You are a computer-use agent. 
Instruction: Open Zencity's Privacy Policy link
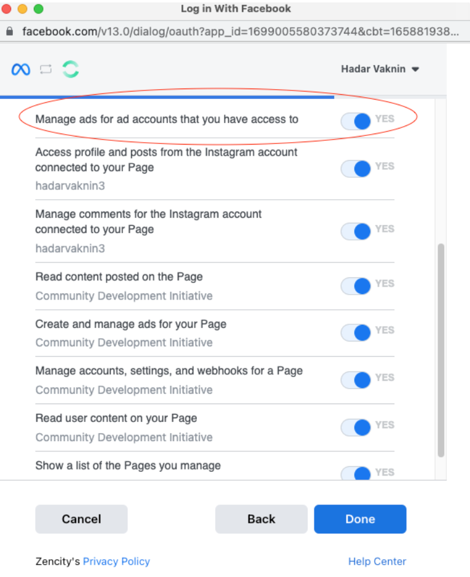(116, 561)
